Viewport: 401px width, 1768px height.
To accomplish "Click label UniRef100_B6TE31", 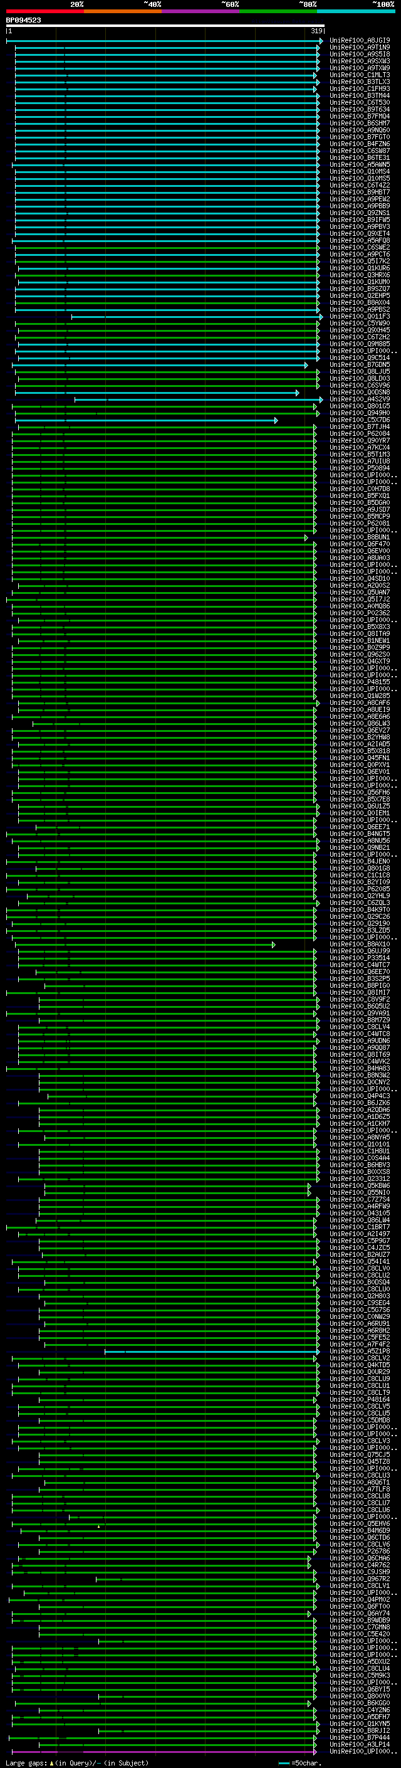I will 360,158.
